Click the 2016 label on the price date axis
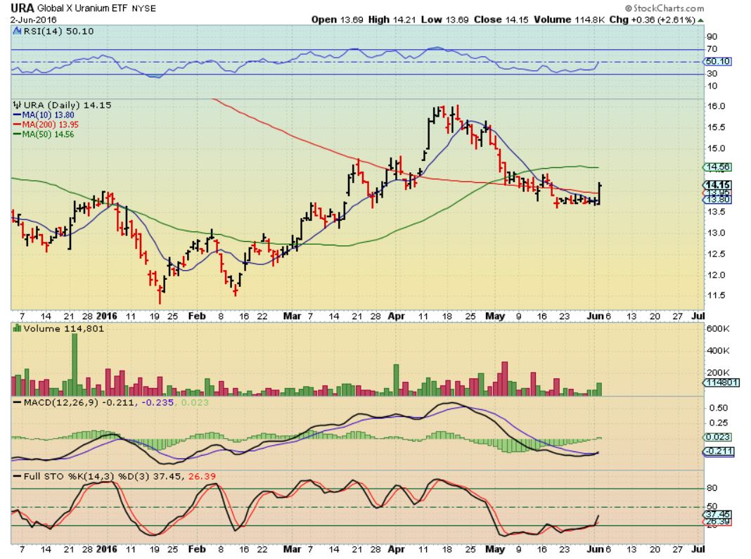 (106, 316)
